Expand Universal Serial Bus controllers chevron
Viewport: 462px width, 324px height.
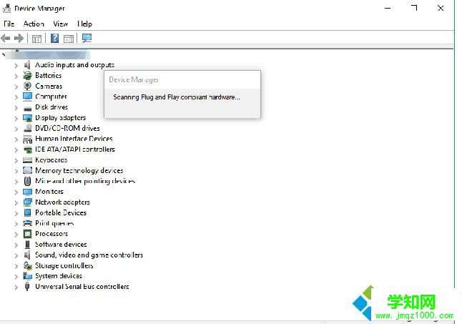16,288
